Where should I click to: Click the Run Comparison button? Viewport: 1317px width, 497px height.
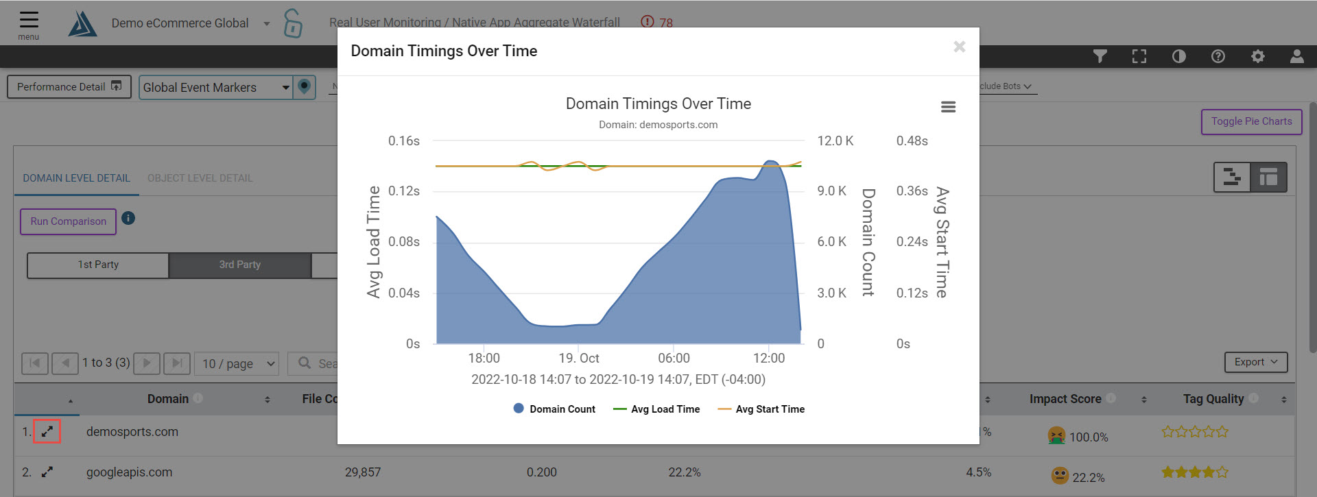pos(68,221)
